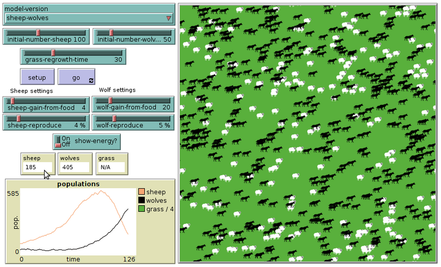The image size is (441, 267).
Task: Click the sheep-gain-from-food slider
Action: click(46, 104)
